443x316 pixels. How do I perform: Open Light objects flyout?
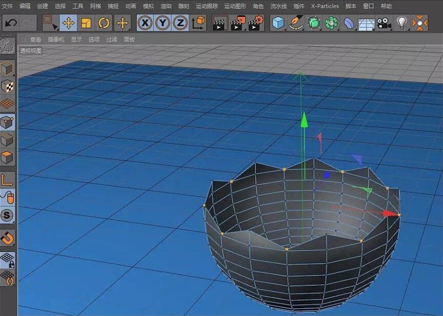(x=402, y=23)
